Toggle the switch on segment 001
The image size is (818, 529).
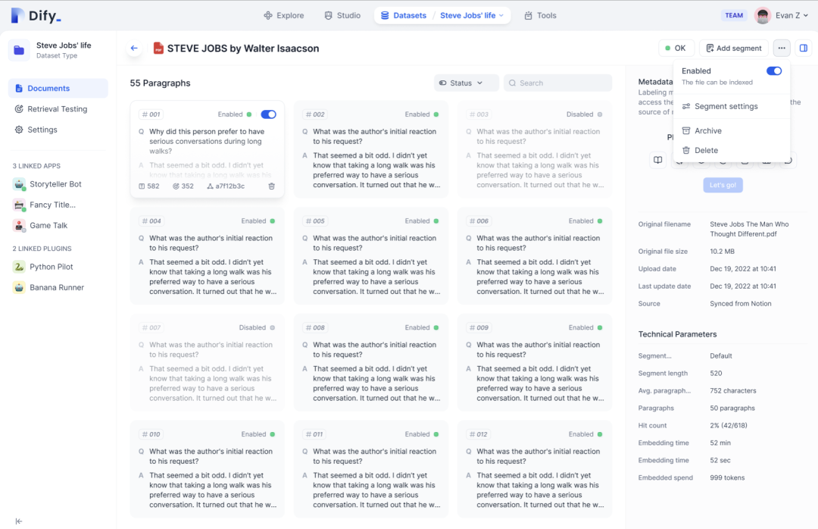[x=268, y=114]
